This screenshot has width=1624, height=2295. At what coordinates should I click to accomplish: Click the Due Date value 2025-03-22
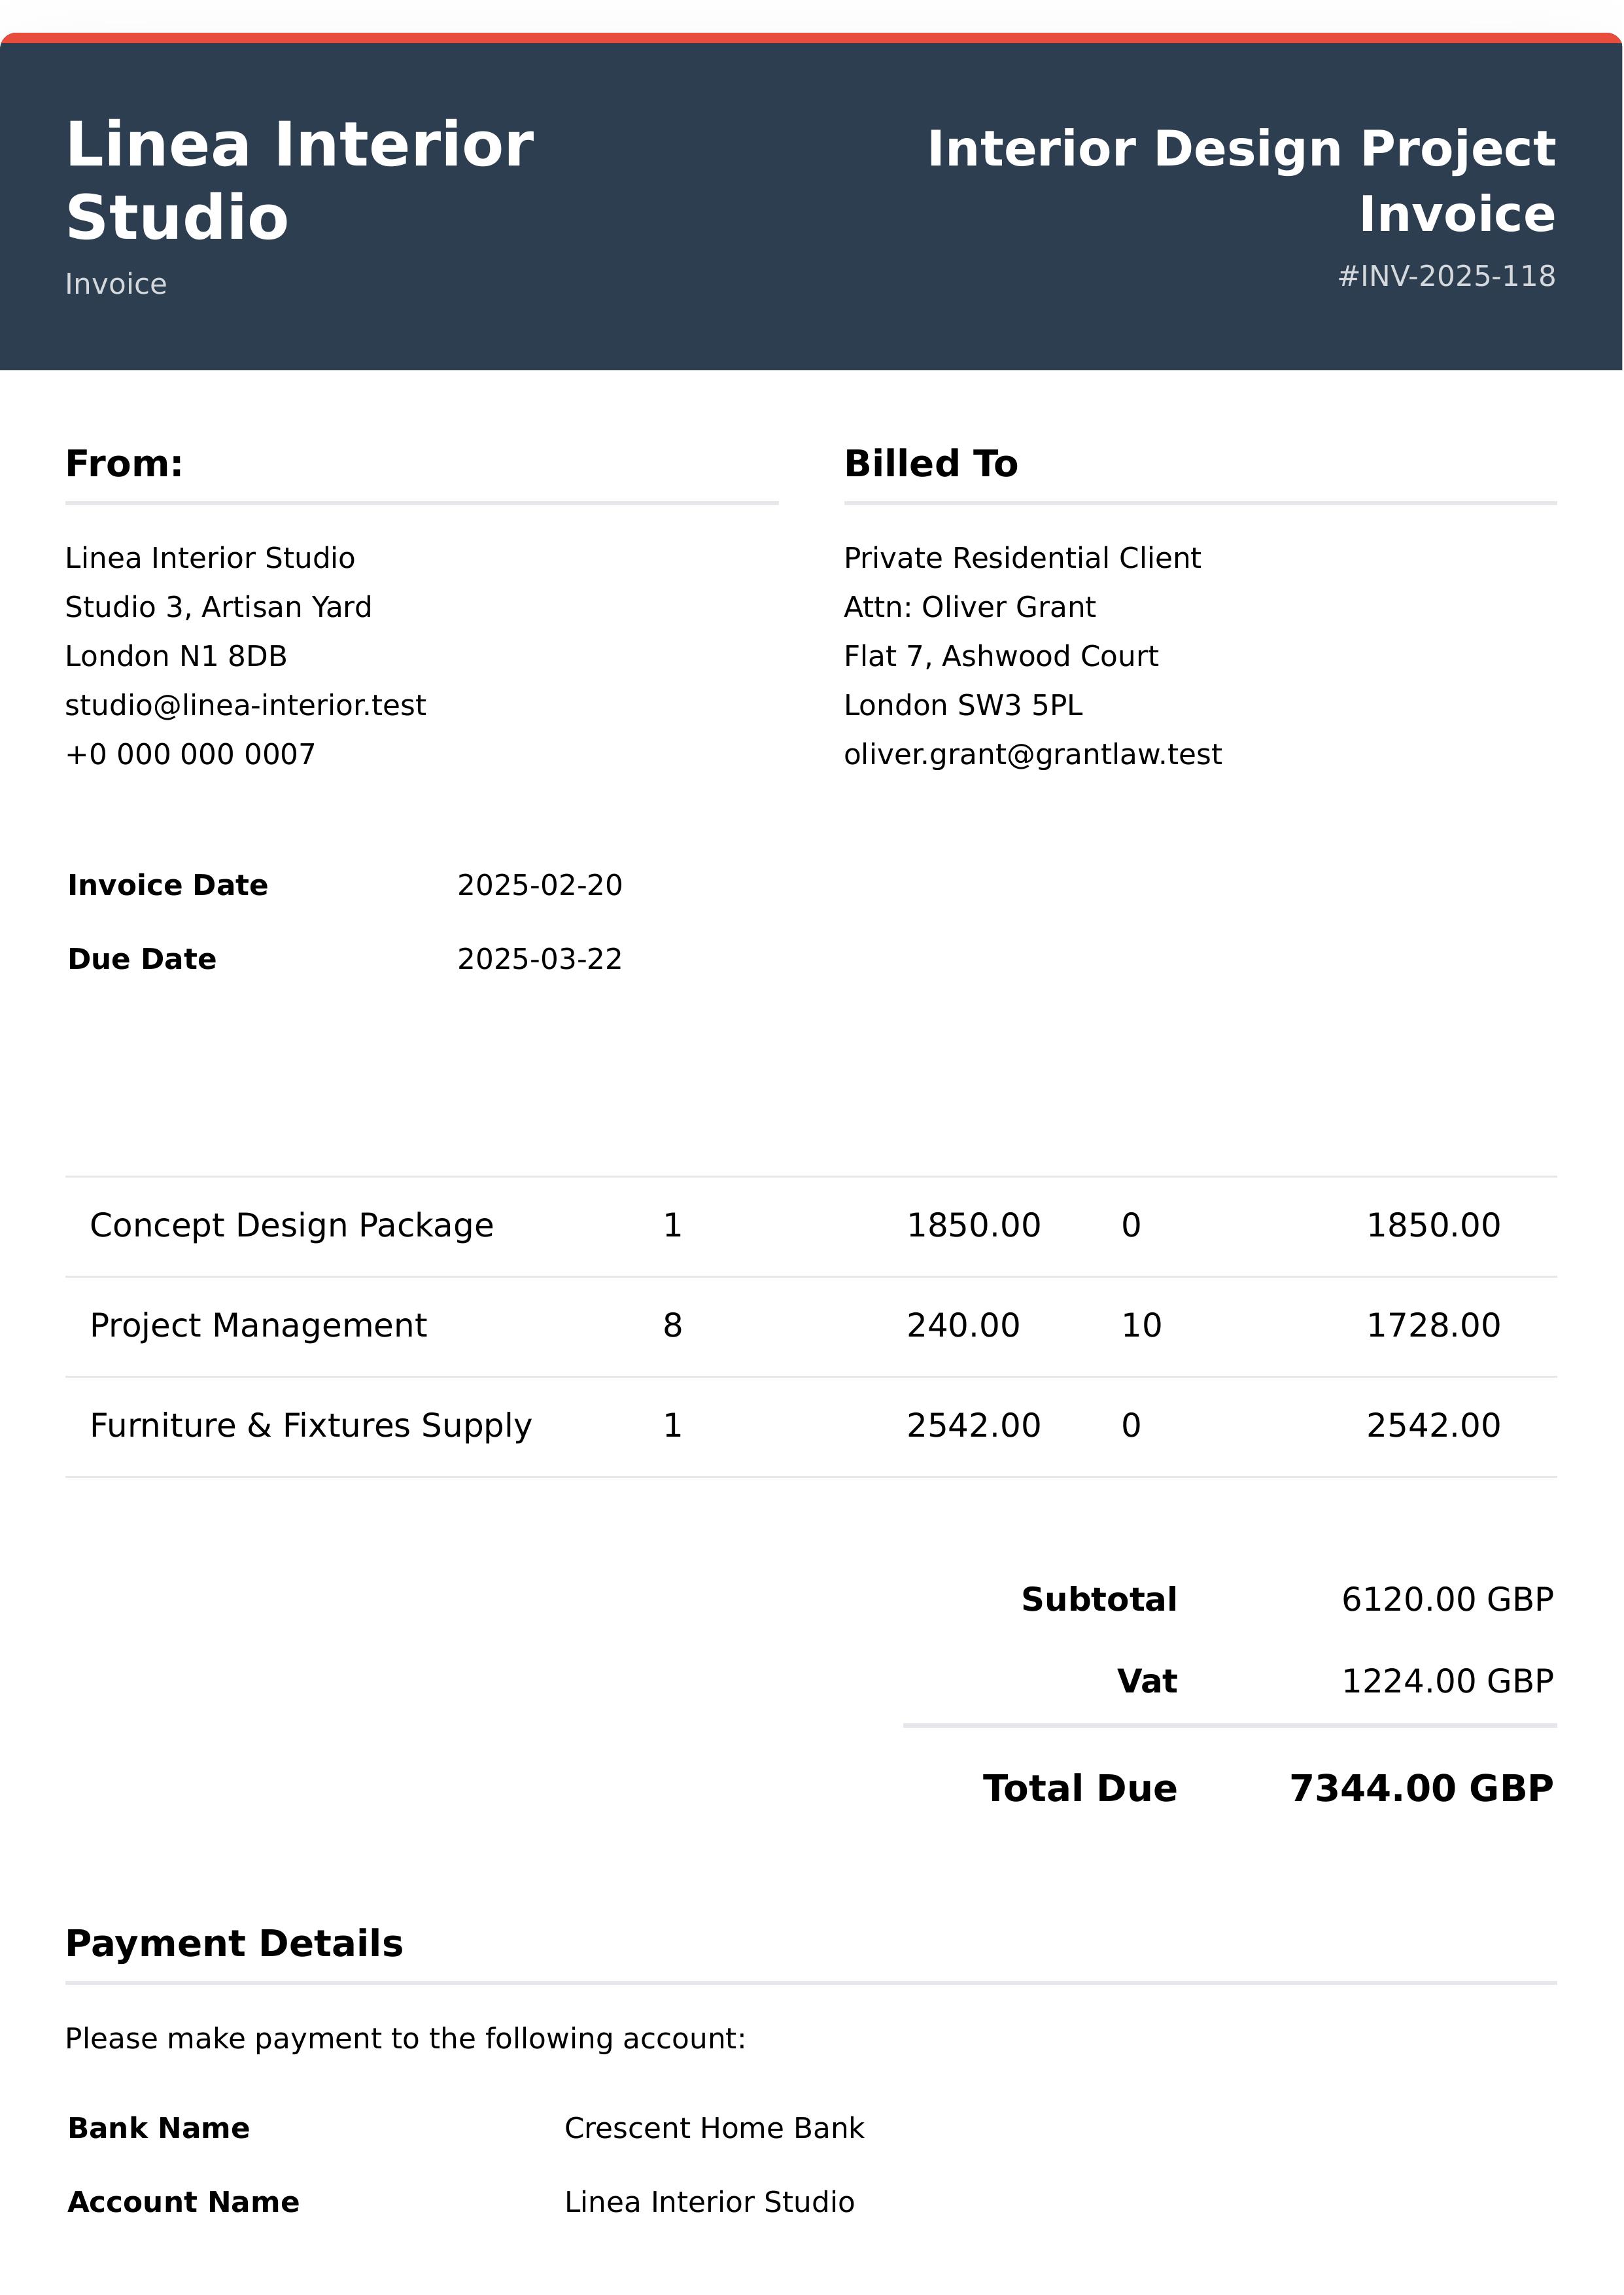coord(539,959)
